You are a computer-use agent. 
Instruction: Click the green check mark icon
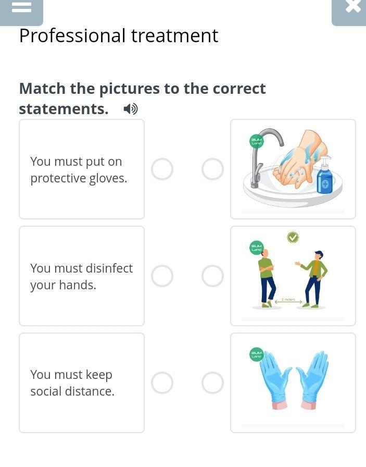point(293,238)
